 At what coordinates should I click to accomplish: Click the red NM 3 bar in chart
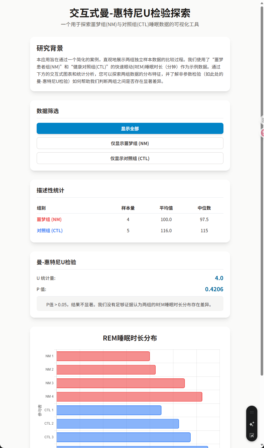(x=121, y=383)
